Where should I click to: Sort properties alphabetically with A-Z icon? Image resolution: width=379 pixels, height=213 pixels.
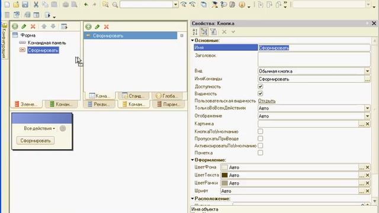[x=195, y=31]
